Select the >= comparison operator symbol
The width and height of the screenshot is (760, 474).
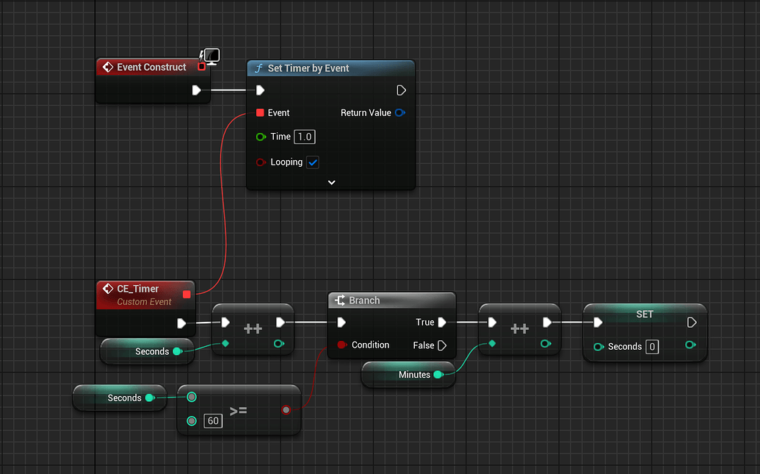click(239, 411)
